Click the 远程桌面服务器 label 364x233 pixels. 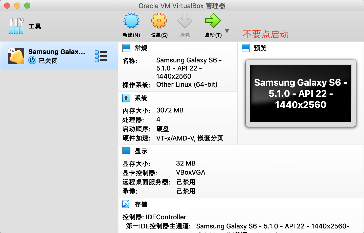tap(146, 182)
